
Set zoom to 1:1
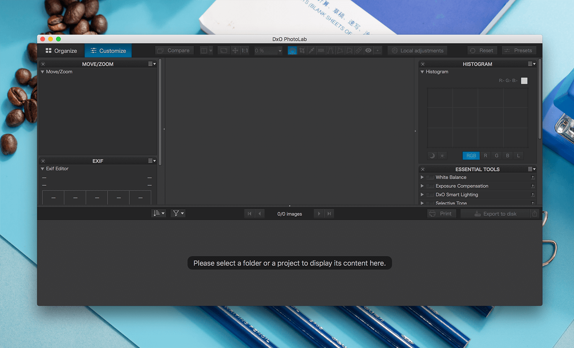click(245, 50)
